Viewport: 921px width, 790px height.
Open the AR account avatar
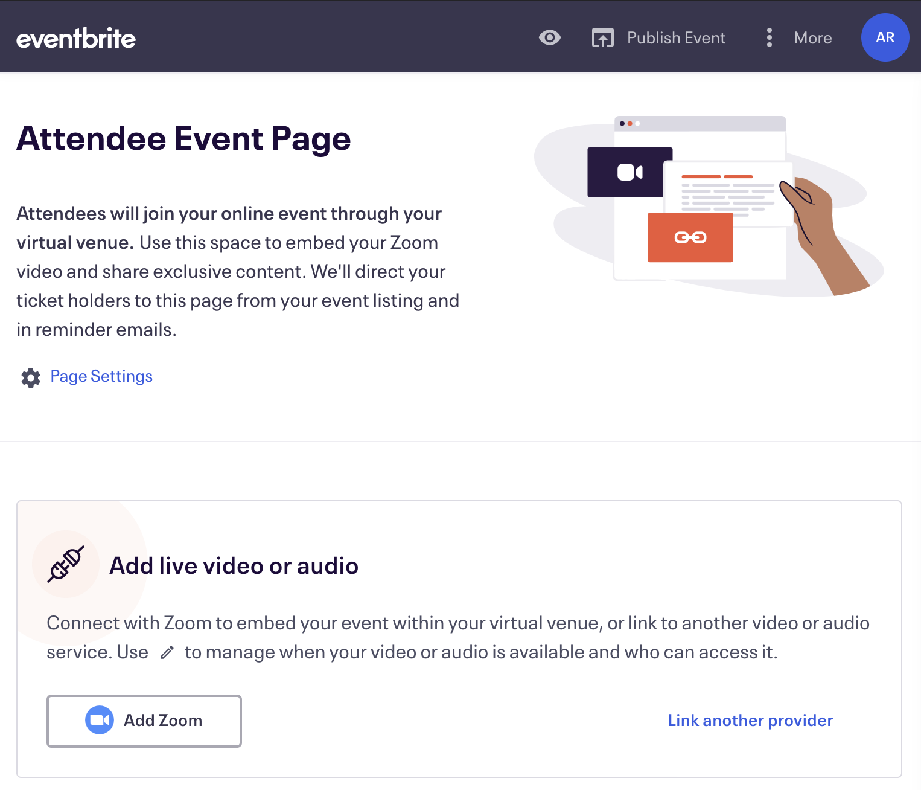click(x=885, y=37)
